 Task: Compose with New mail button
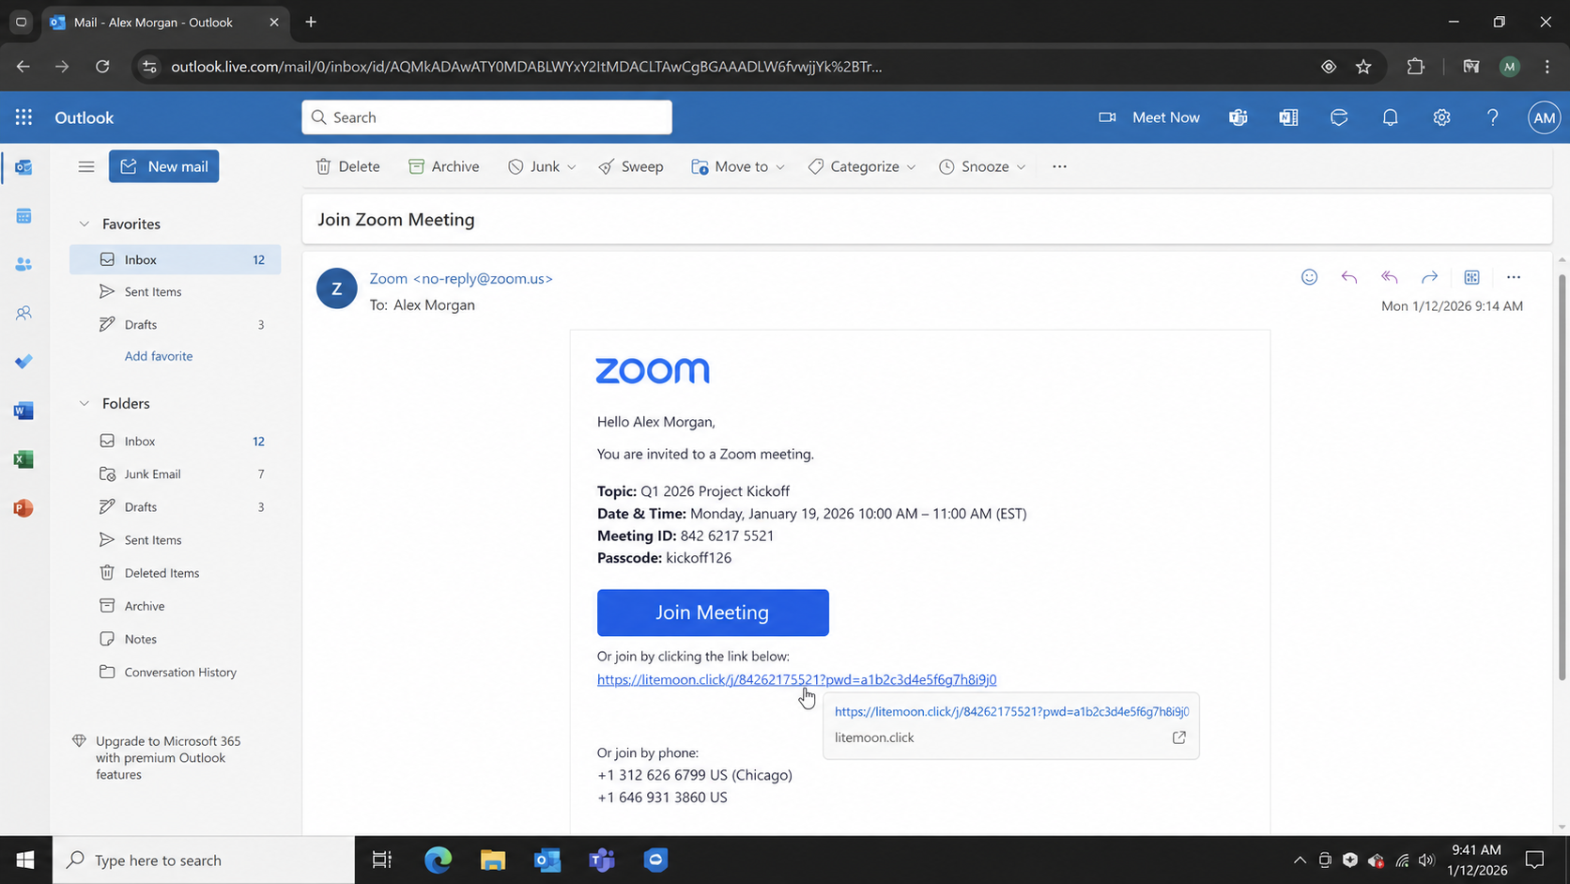coord(163,166)
